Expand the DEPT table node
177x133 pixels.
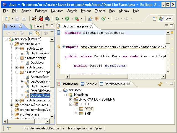pyautogui.click(x=76, y=109)
